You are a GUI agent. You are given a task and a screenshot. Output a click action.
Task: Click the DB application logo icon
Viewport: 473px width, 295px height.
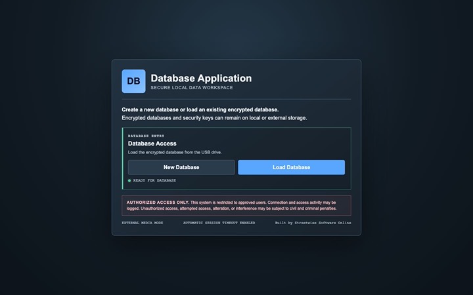(x=133, y=81)
